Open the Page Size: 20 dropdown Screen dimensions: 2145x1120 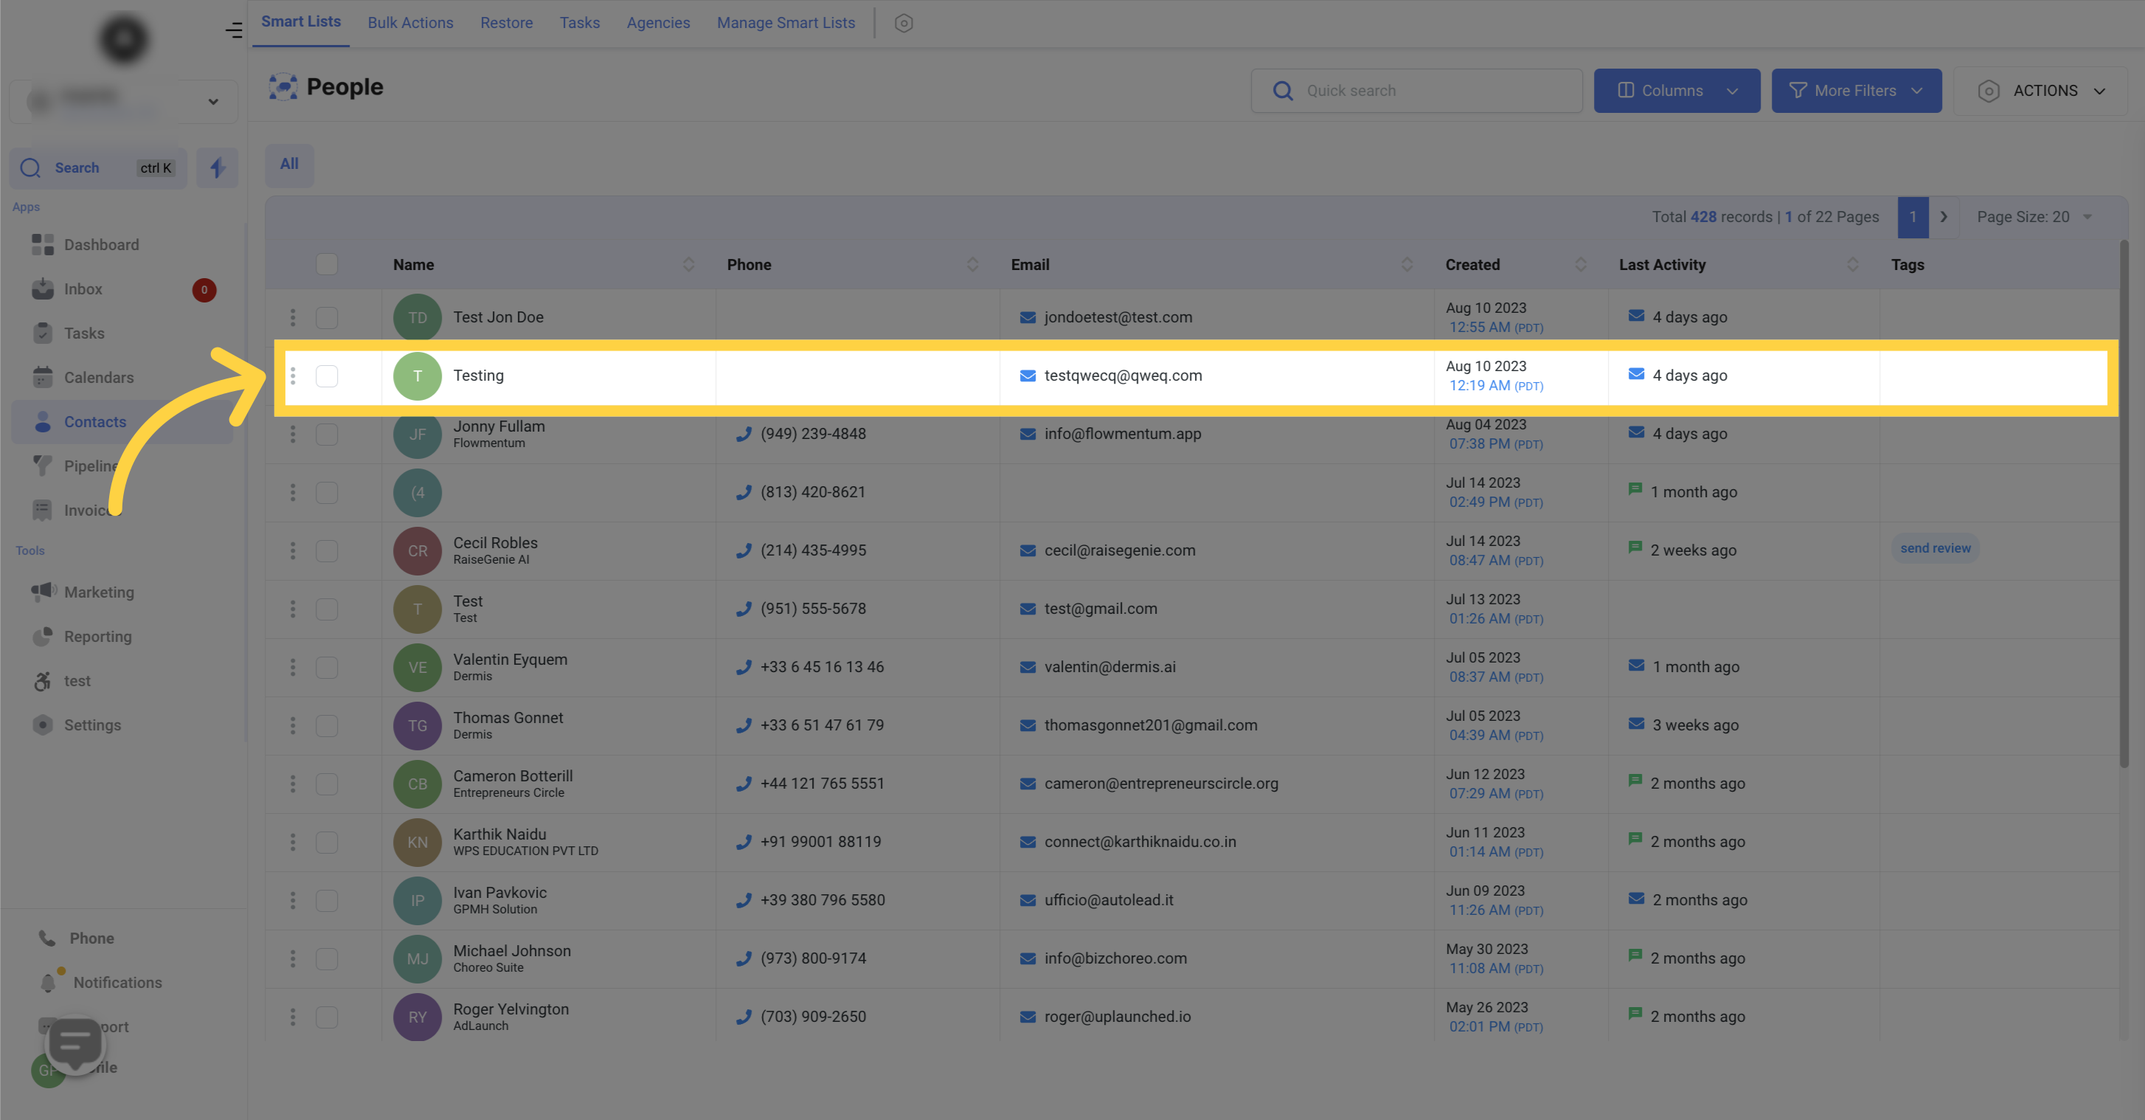(x=2033, y=216)
